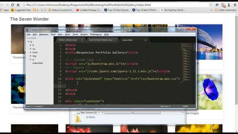Open Preferences menu in Sublime Text
The height and width of the screenshot is (134, 238).
(x=96, y=35)
